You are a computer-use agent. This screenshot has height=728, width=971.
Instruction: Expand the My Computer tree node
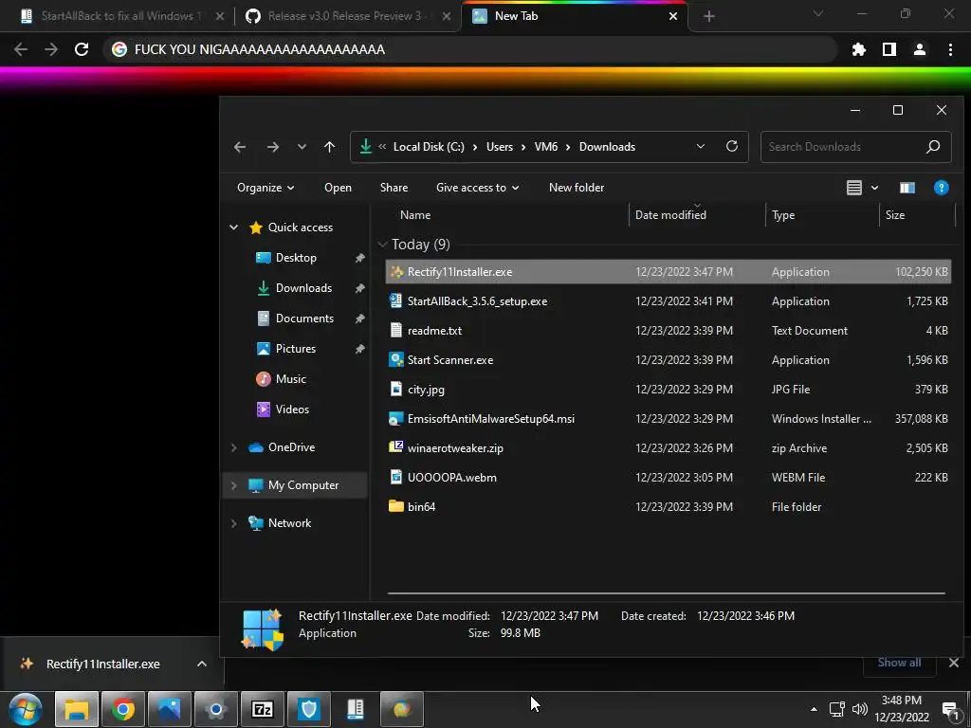click(233, 485)
